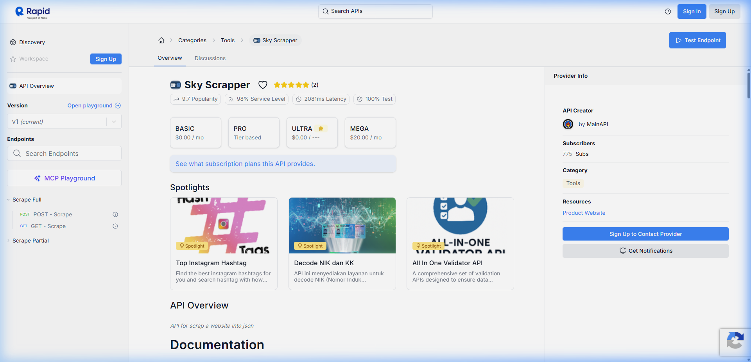Select the BASIC plan card

click(195, 132)
